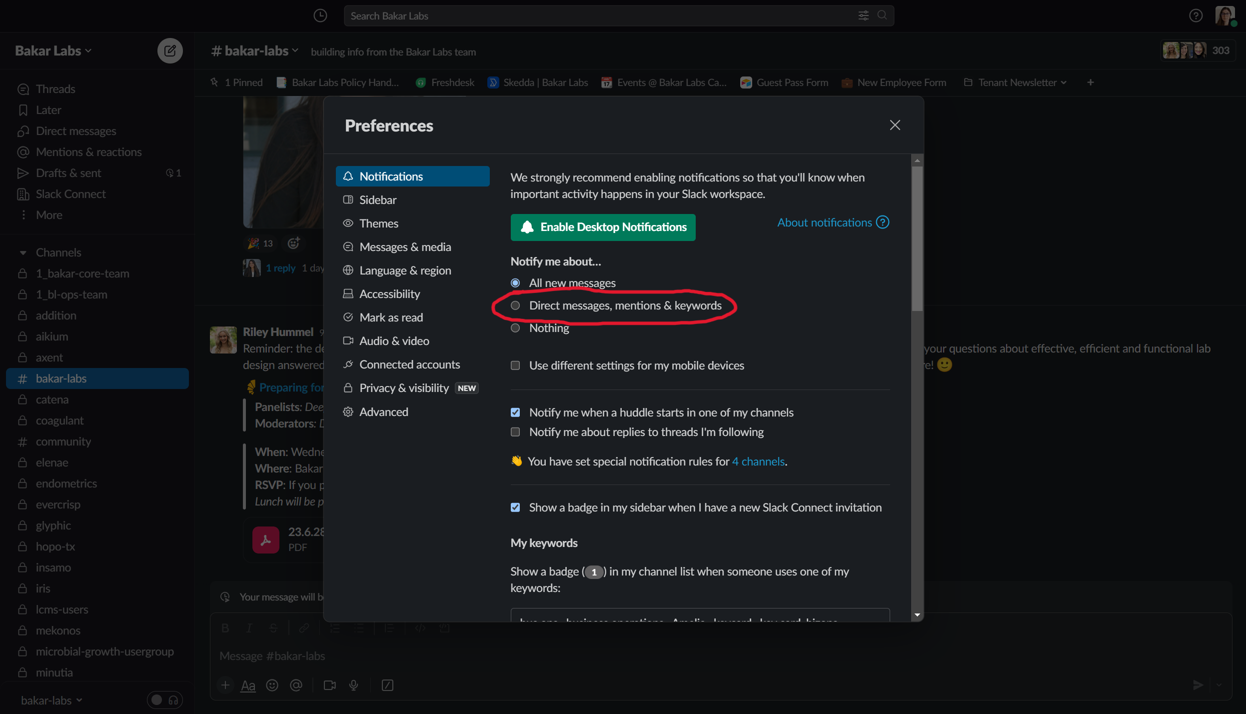1246x714 pixels.
Task: Click the microphone audio clip icon
Action: [353, 685]
